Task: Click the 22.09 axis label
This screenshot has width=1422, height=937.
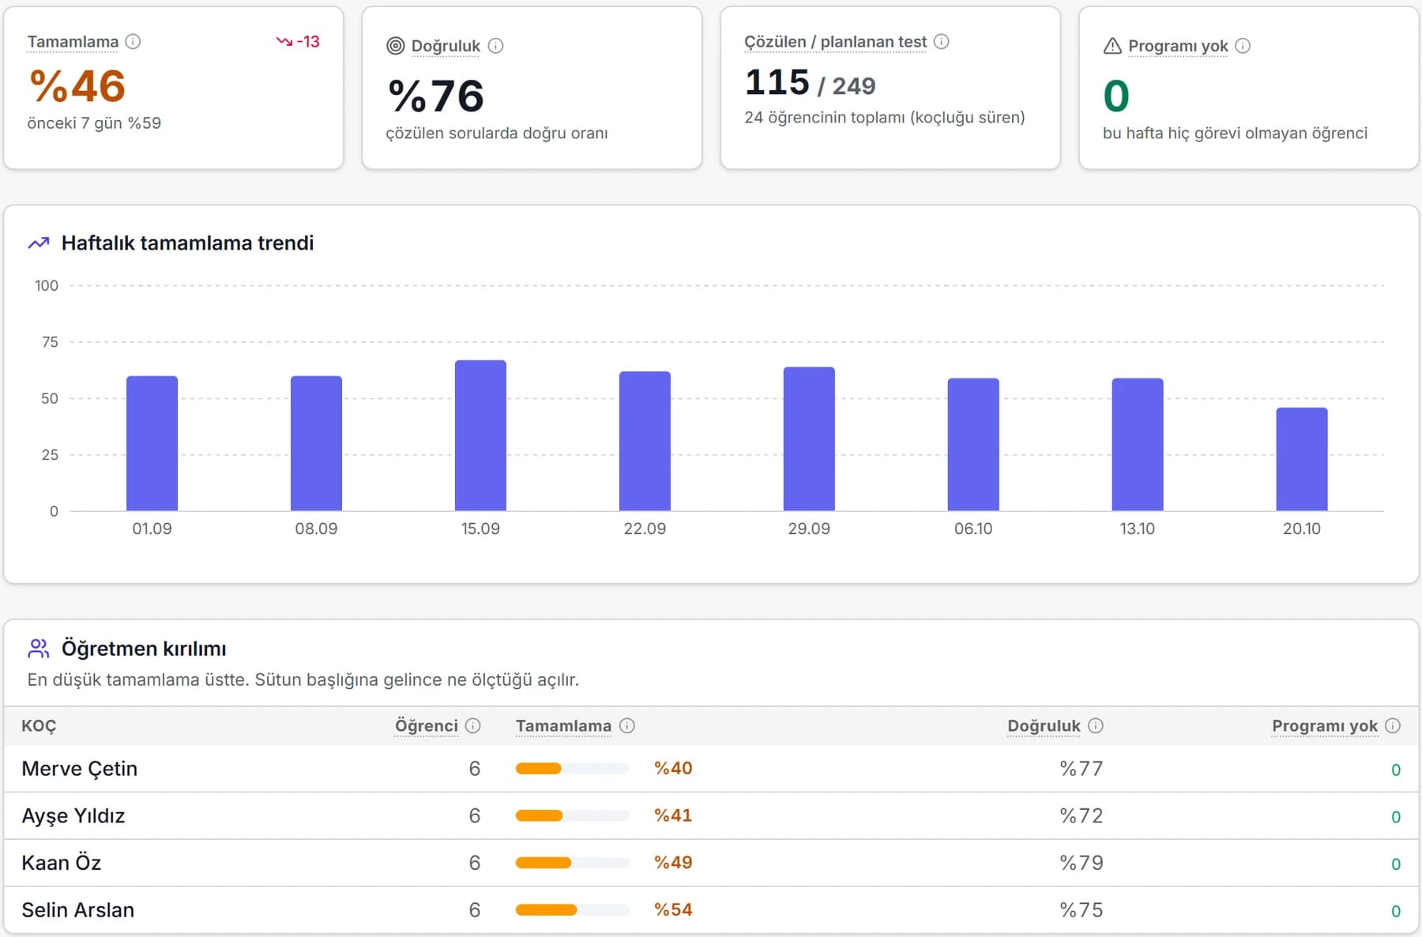Action: (645, 529)
